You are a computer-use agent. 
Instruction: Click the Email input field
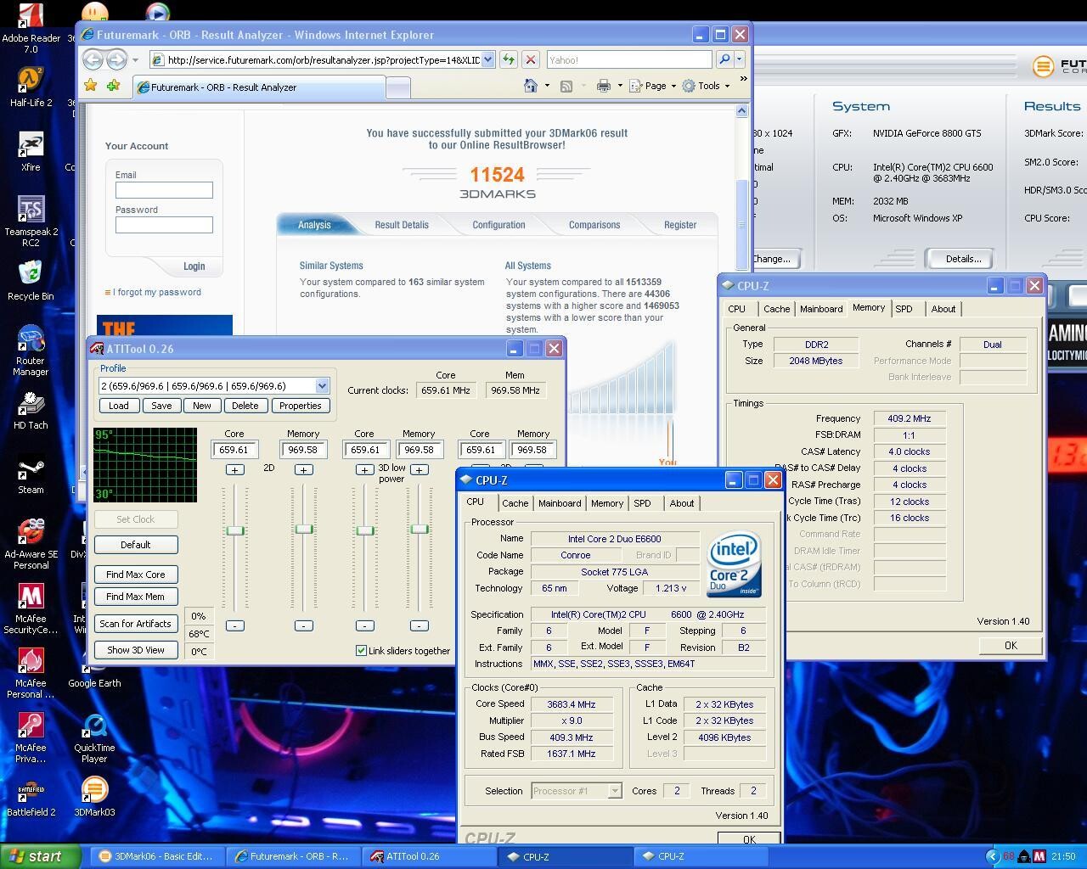164,190
